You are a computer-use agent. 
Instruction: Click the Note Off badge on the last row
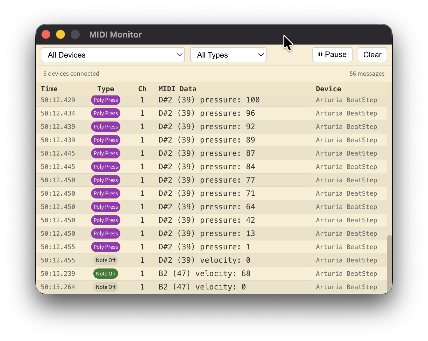(105, 287)
